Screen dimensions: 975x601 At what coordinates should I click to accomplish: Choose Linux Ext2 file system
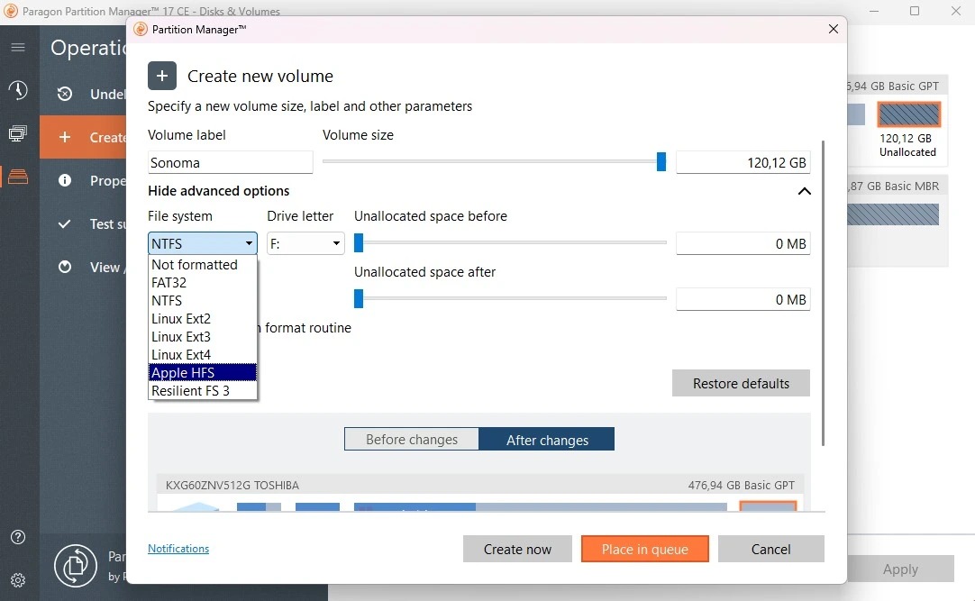[202, 319]
